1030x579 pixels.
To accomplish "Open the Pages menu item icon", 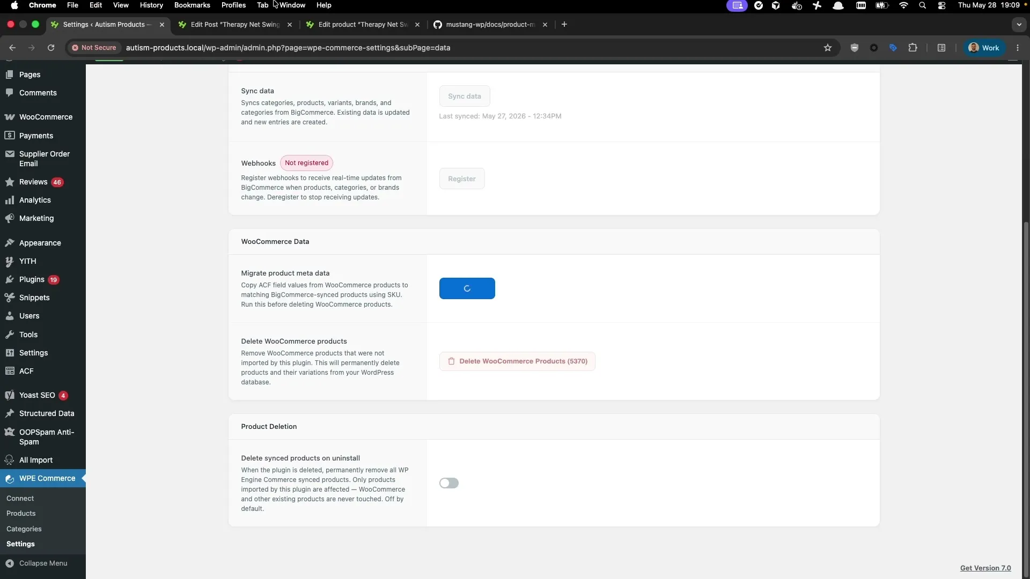I will point(10,75).
